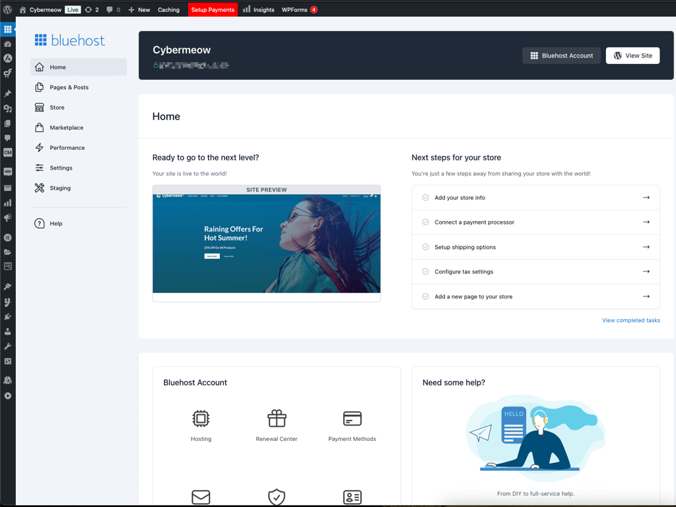This screenshot has width=676, height=507.
Task: Open the Updates icon showing 2
Action: [92, 9]
